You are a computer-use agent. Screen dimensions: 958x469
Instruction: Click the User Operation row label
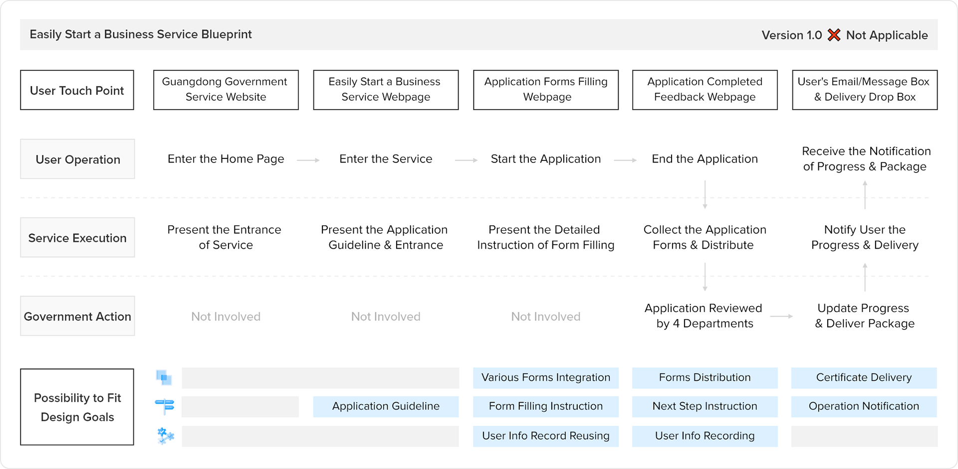pyautogui.click(x=77, y=159)
